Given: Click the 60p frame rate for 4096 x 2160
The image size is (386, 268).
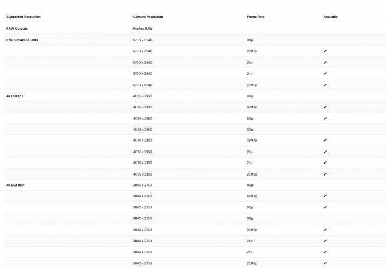Looking at the screenshot, I should 250,96.
